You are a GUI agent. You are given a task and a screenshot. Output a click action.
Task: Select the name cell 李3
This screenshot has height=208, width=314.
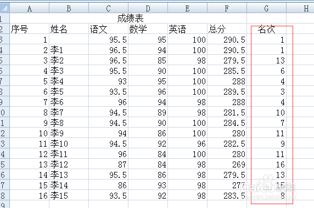point(69,71)
